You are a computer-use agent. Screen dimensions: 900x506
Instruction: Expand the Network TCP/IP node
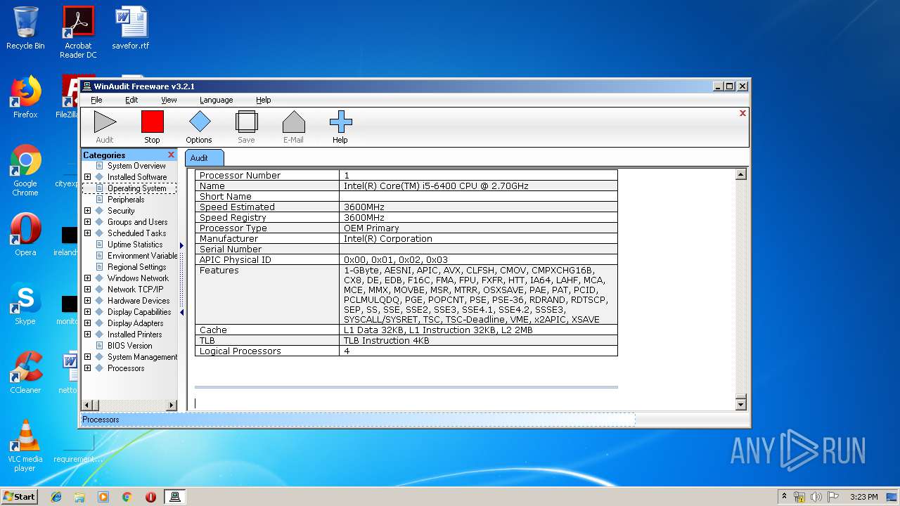click(87, 290)
